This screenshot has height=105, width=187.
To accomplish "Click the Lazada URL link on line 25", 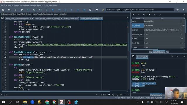I will (x=77, y=45).
